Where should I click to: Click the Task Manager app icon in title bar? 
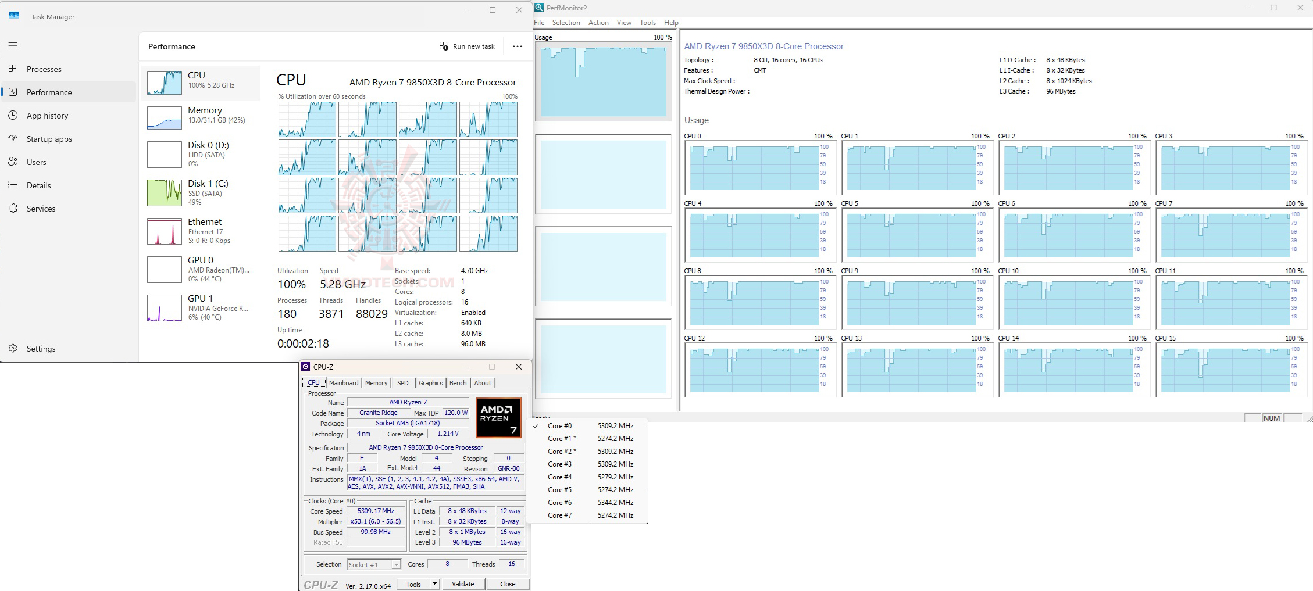[14, 16]
